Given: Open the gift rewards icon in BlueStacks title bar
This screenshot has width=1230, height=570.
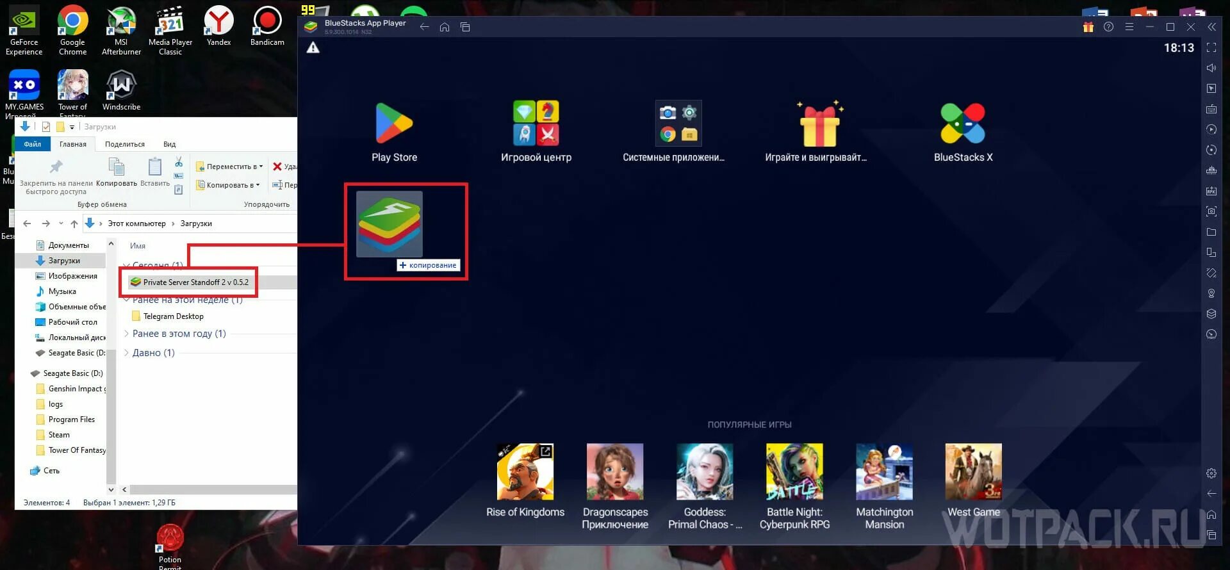Looking at the screenshot, I should pos(1088,27).
